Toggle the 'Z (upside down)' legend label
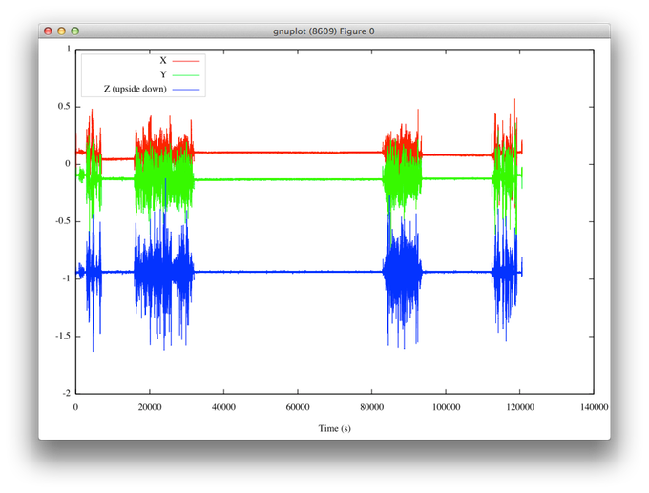Viewport: 649px width, 493px height. [136, 89]
